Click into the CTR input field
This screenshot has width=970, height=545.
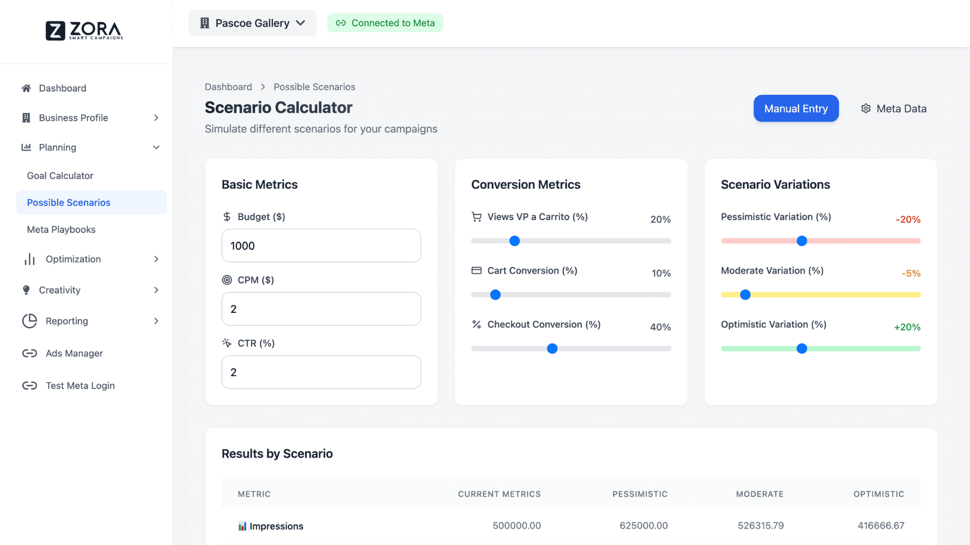point(321,372)
